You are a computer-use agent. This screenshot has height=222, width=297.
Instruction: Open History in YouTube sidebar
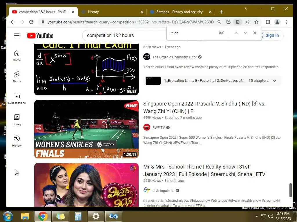(17, 141)
